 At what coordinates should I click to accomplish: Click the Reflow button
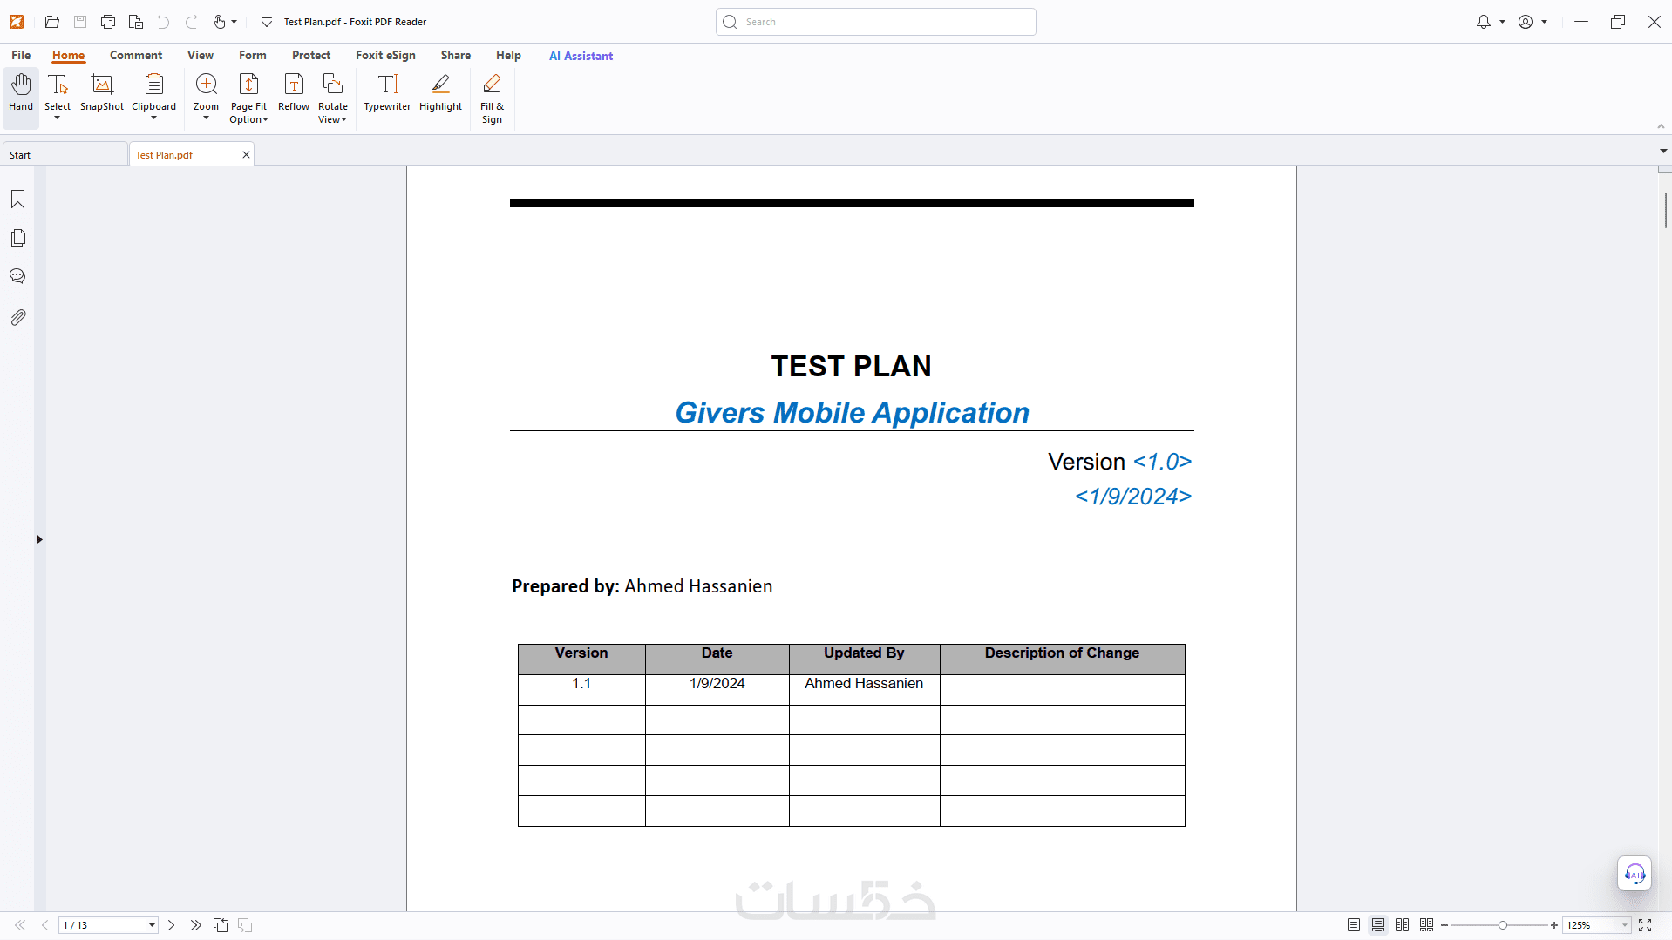click(x=294, y=93)
